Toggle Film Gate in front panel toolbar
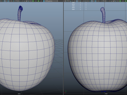The image size is (127, 95). pos(79,1)
